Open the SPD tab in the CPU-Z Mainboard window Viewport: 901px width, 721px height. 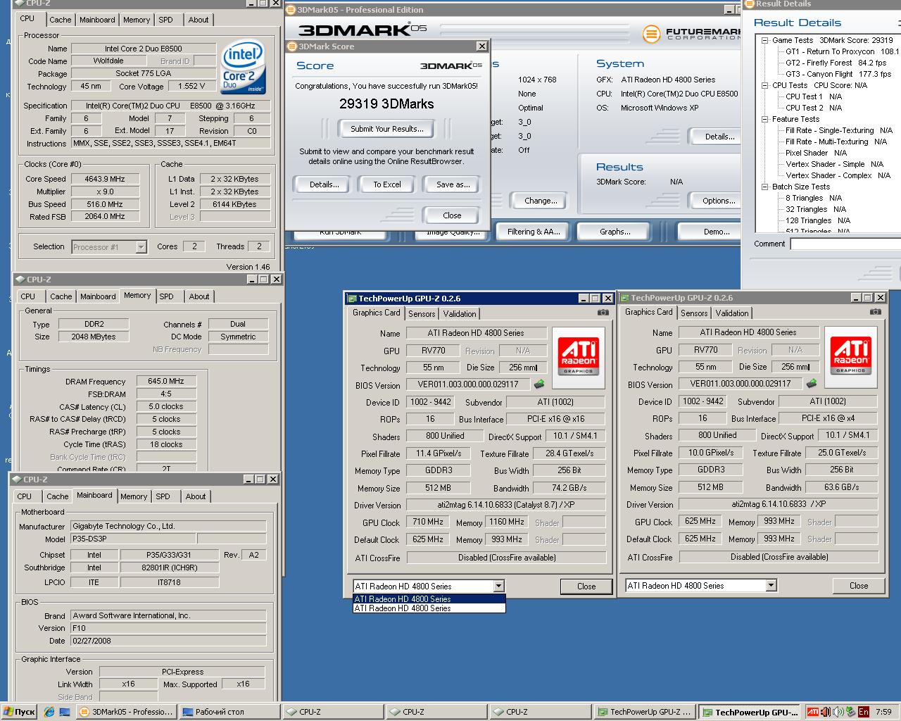click(x=163, y=496)
